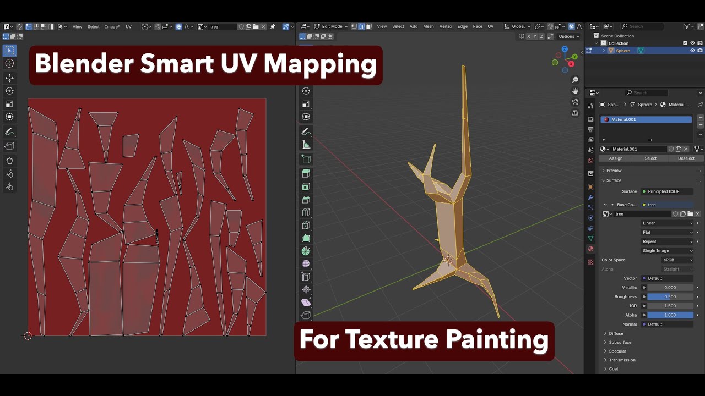Image resolution: width=705 pixels, height=396 pixels.
Task: Toggle proportional editing in 3D viewport header
Action: [x=572, y=26]
